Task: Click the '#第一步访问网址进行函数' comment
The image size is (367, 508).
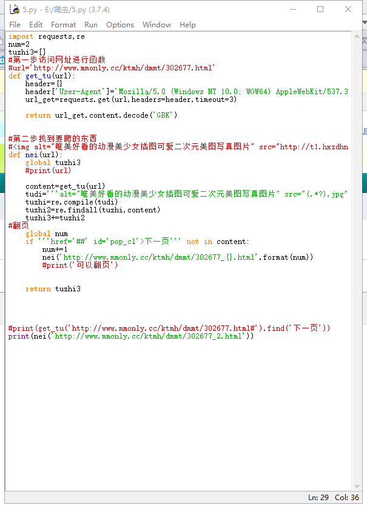Action: [57, 60]
